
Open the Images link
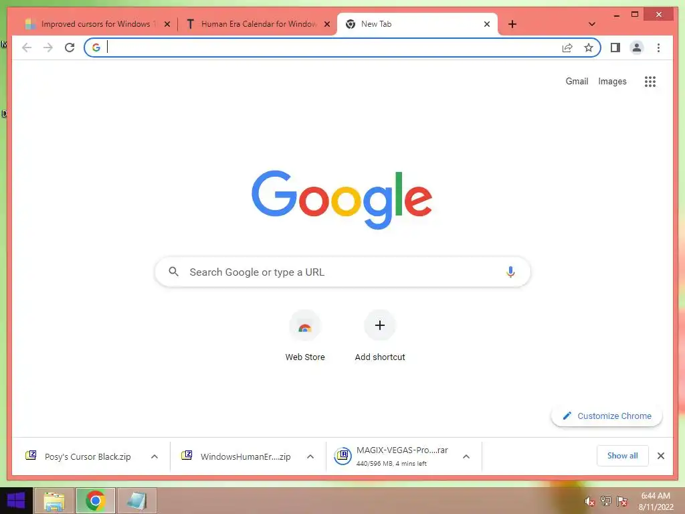[612, 81]
